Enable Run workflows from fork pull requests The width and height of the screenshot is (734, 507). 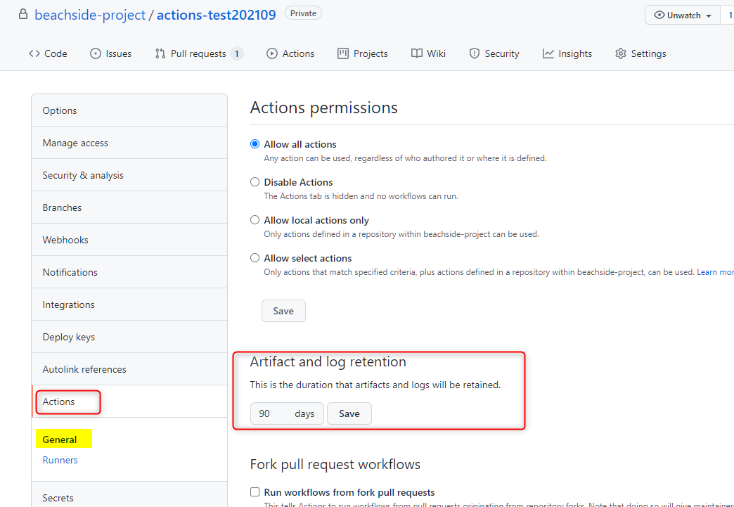(x=256, y=492)
